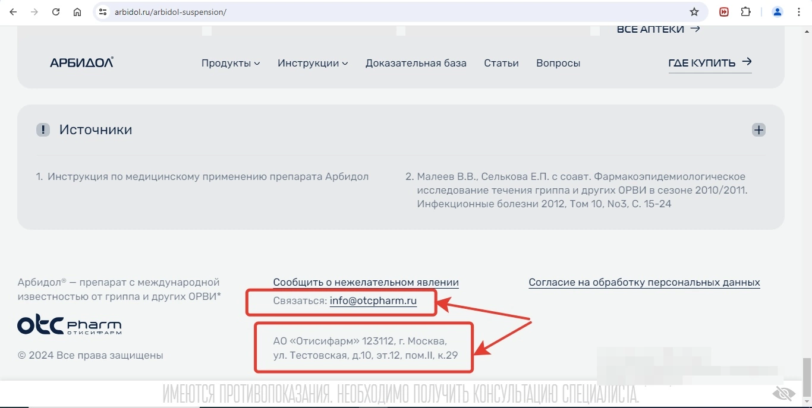Click the Источники heading
Screen dimensions: 812x408
point(96,129)
